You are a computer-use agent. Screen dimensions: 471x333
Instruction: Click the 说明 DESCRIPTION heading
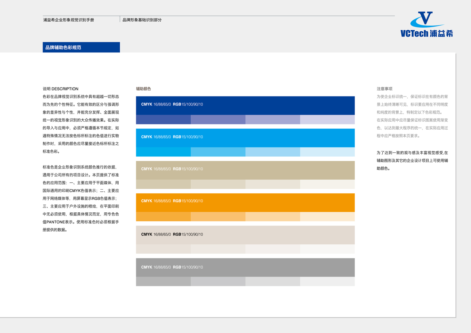click(x=60, y=89)
